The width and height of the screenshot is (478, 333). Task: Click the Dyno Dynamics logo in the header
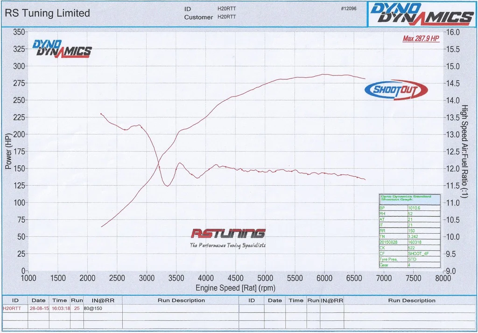point(422,14)
